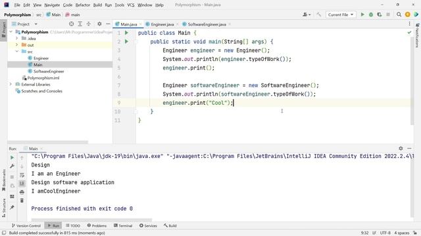Image resolution: width=421 pixels, height=236 pixels.
Task: Click the LF line separator status item
Action: 374,233
